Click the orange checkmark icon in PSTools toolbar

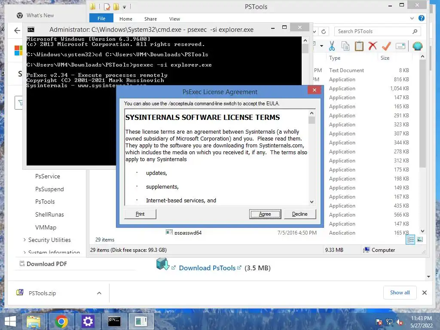[386, 46]
